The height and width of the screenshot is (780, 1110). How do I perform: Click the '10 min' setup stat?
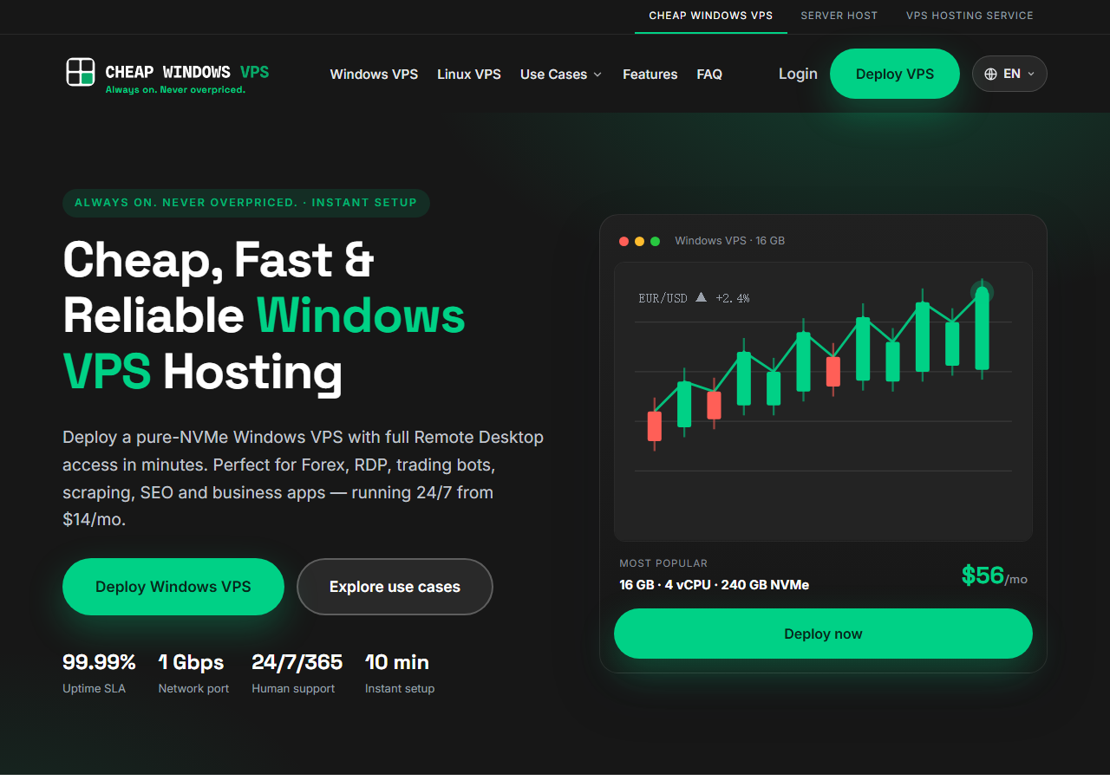pos(397,662)
